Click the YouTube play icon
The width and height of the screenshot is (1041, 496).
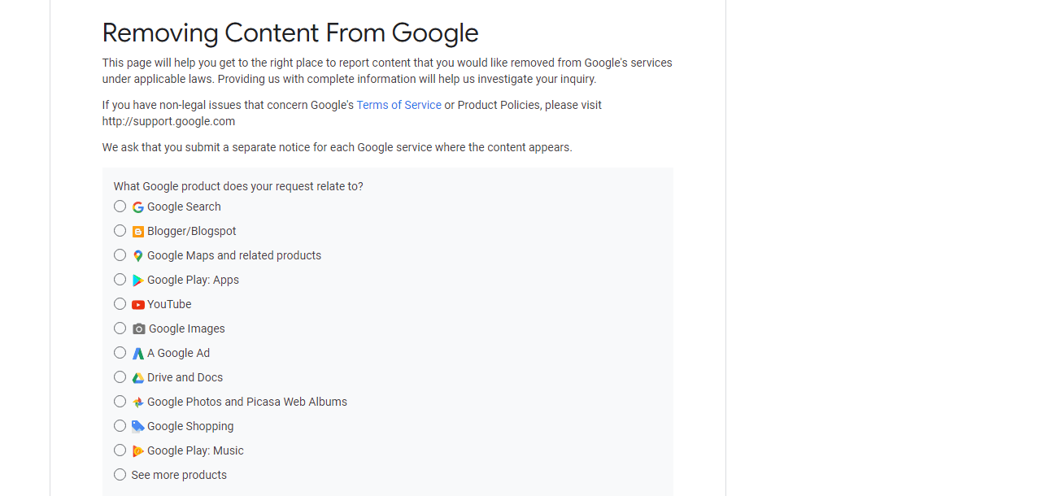click(x=138, y=304)
